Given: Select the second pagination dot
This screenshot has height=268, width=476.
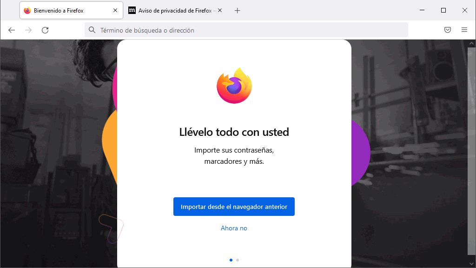Looking at the screenshot, I should click(x=238, y=260).
